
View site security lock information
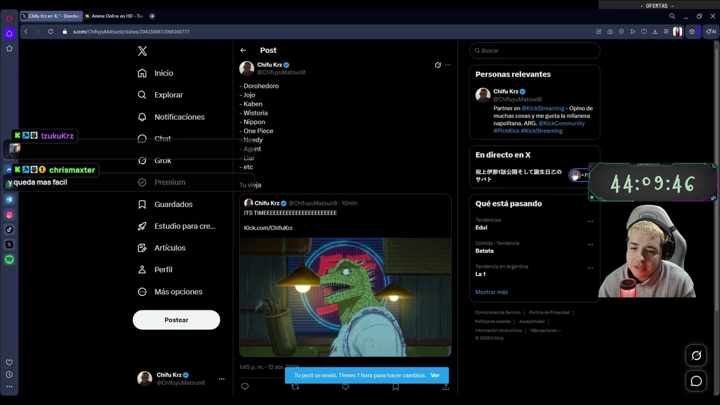click(66, 31)
